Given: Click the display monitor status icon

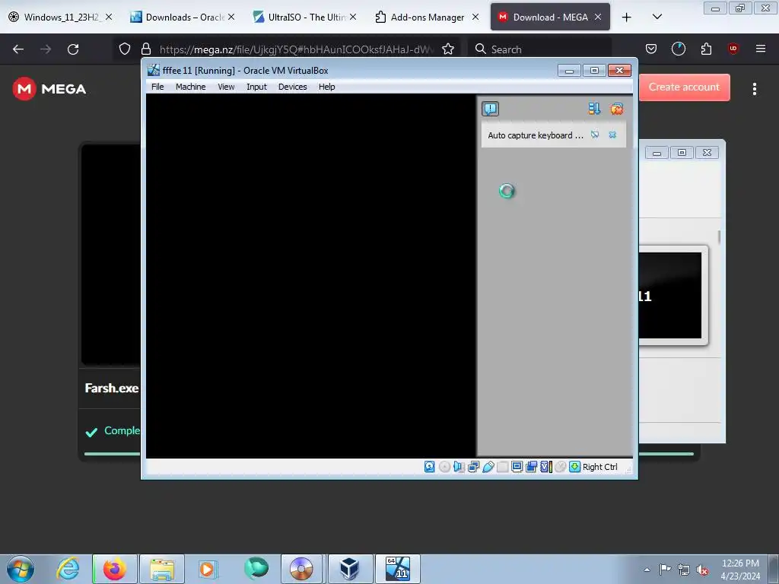Looking at the screenshot, I should [x=517, y=467].
